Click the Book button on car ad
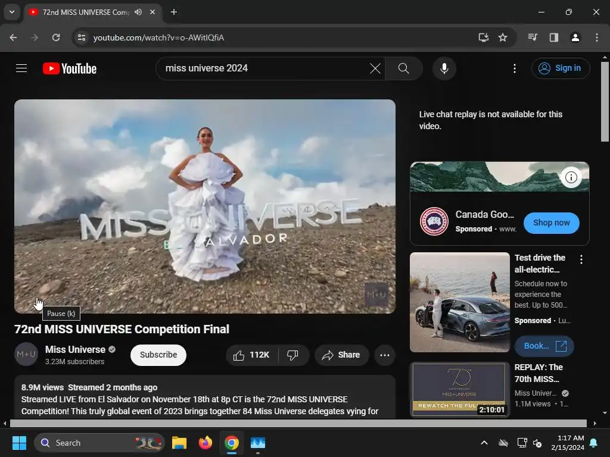Viewport: 610px width, 457px height. 544,346
